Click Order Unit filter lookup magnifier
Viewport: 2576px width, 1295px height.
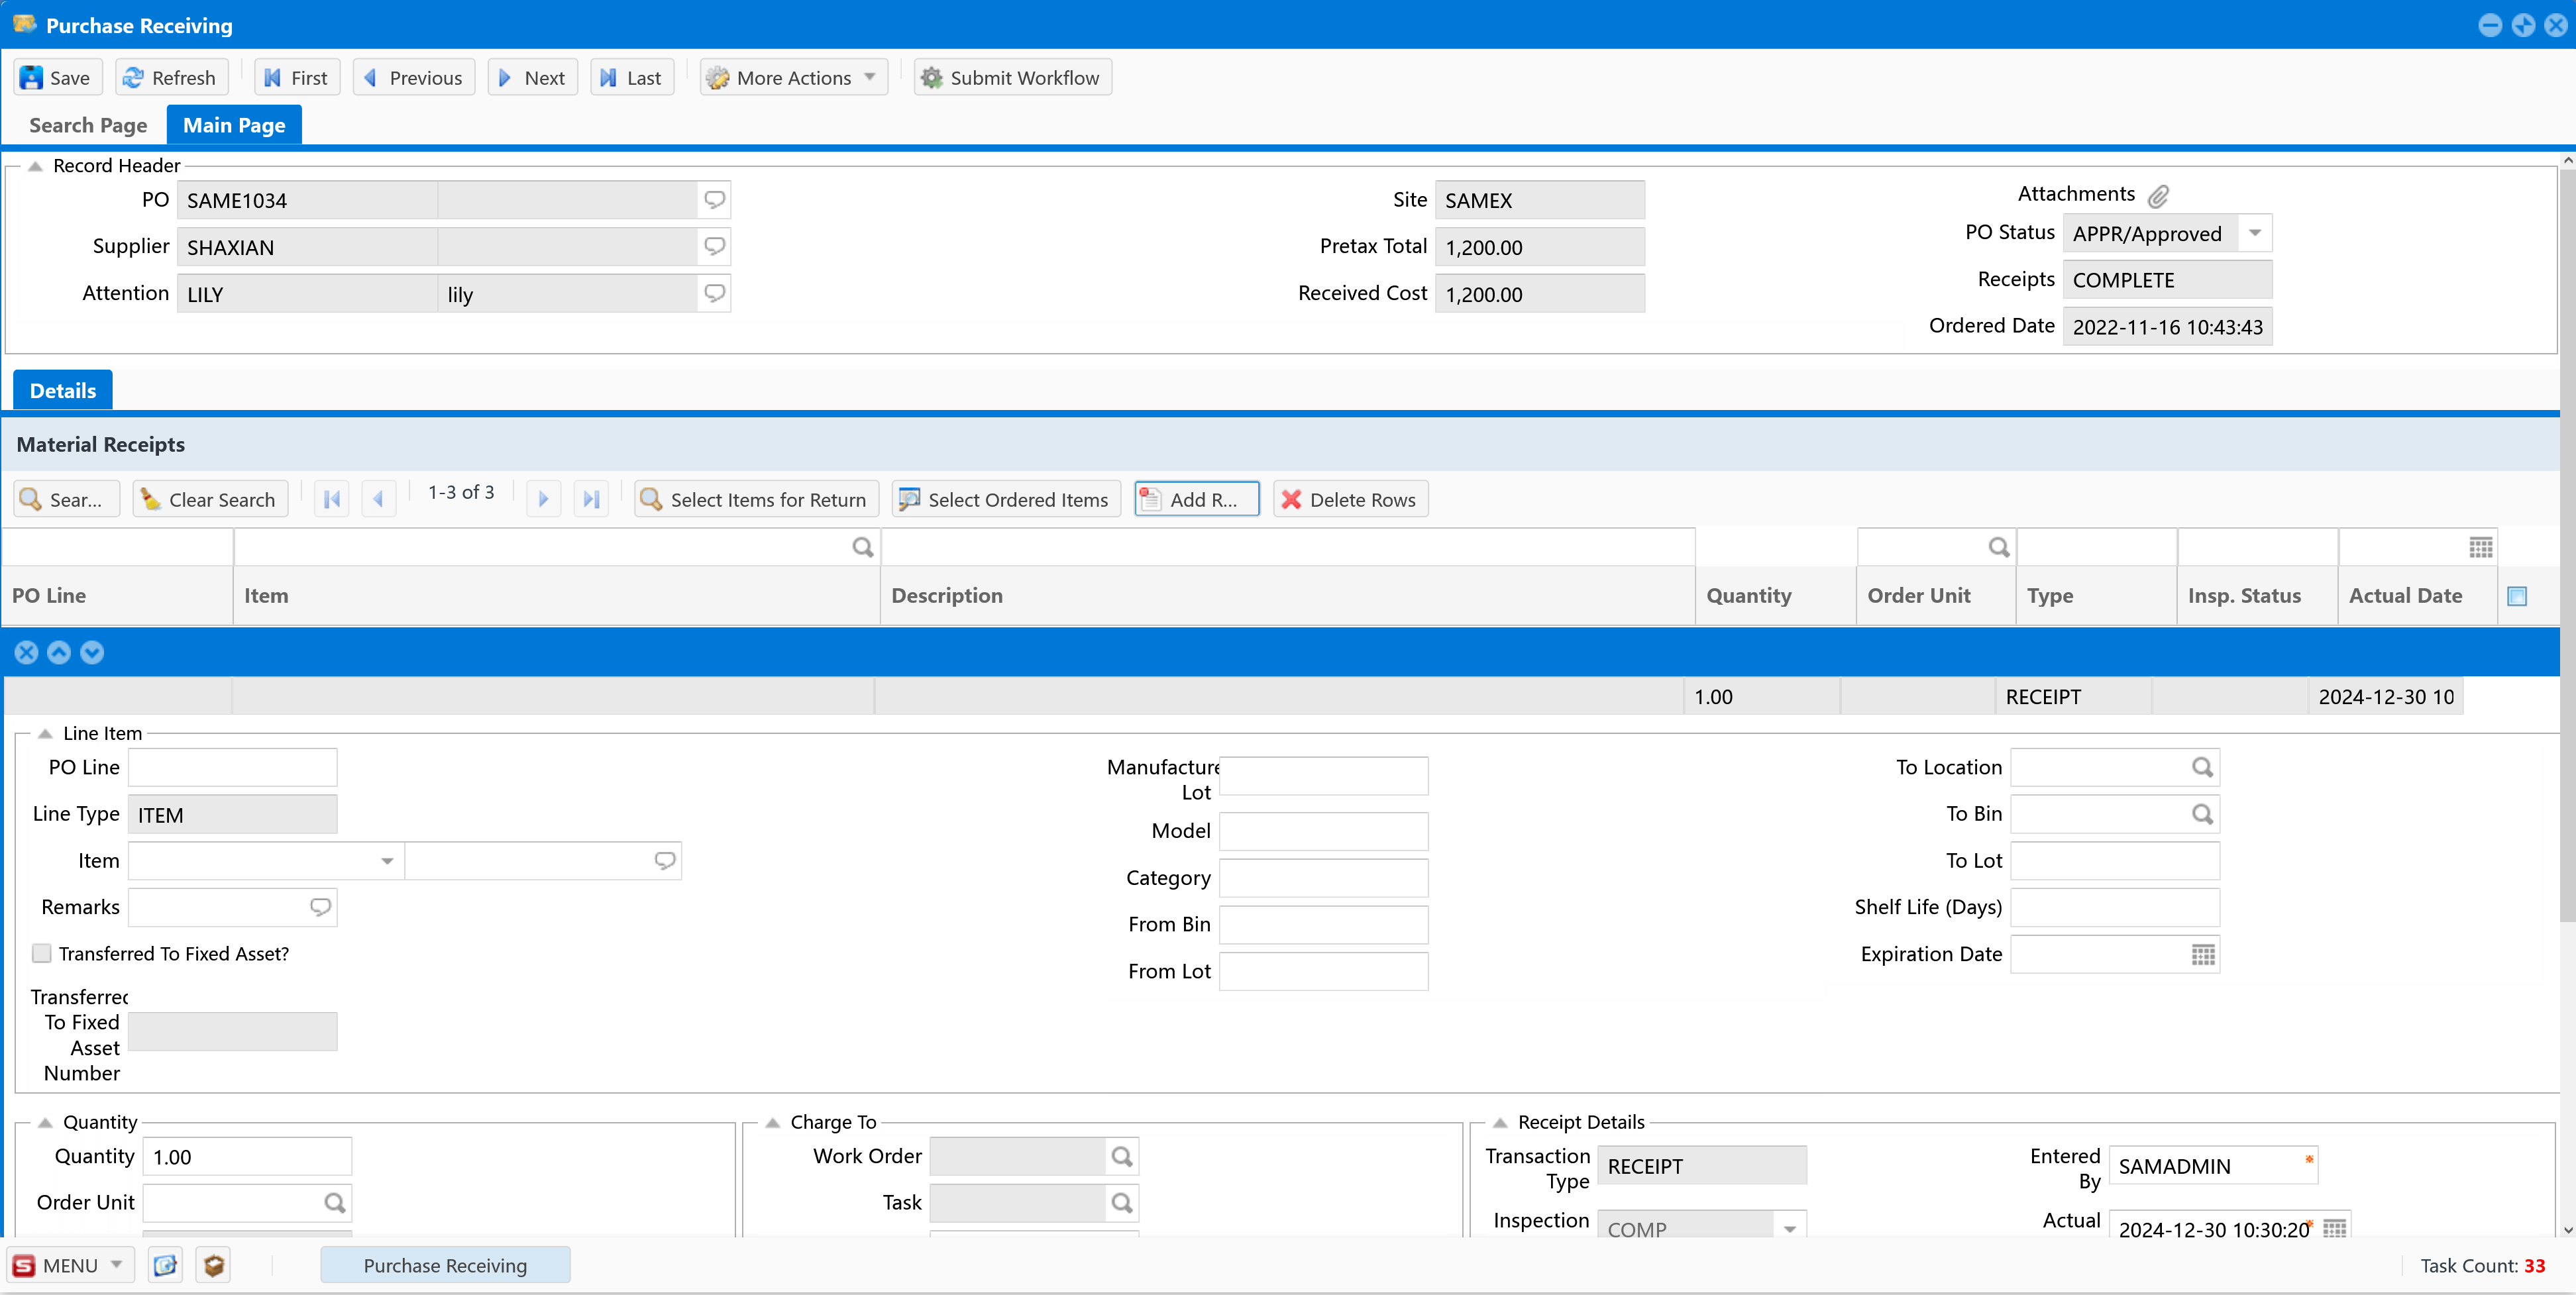point(1998,547)
